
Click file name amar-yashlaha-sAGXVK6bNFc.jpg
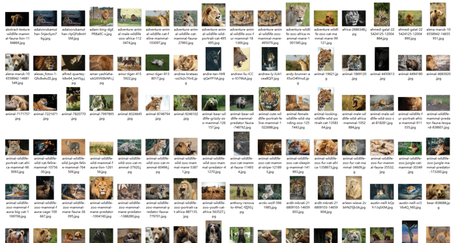(102, 78)
